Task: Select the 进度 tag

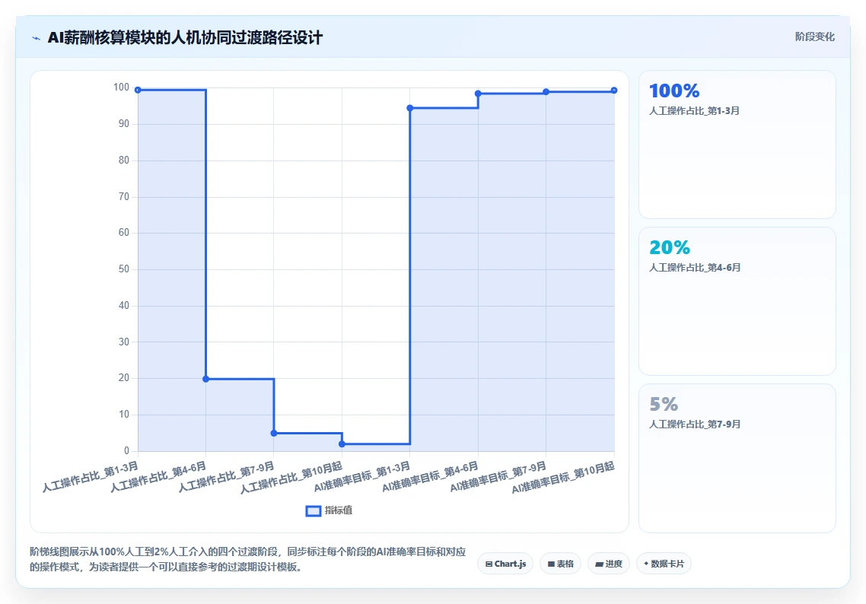Action: (x=609, y=564)
